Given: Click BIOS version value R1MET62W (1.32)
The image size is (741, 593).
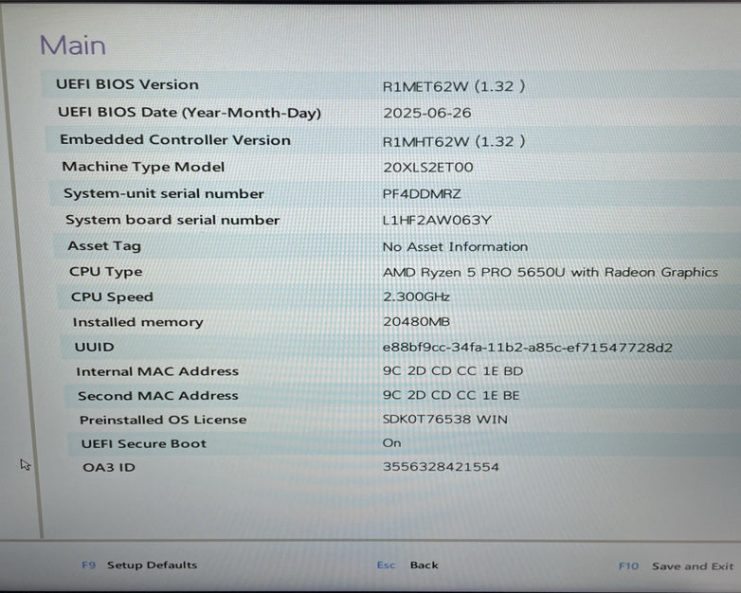Looking at the screenshot, I should click(x=454, y=86).
